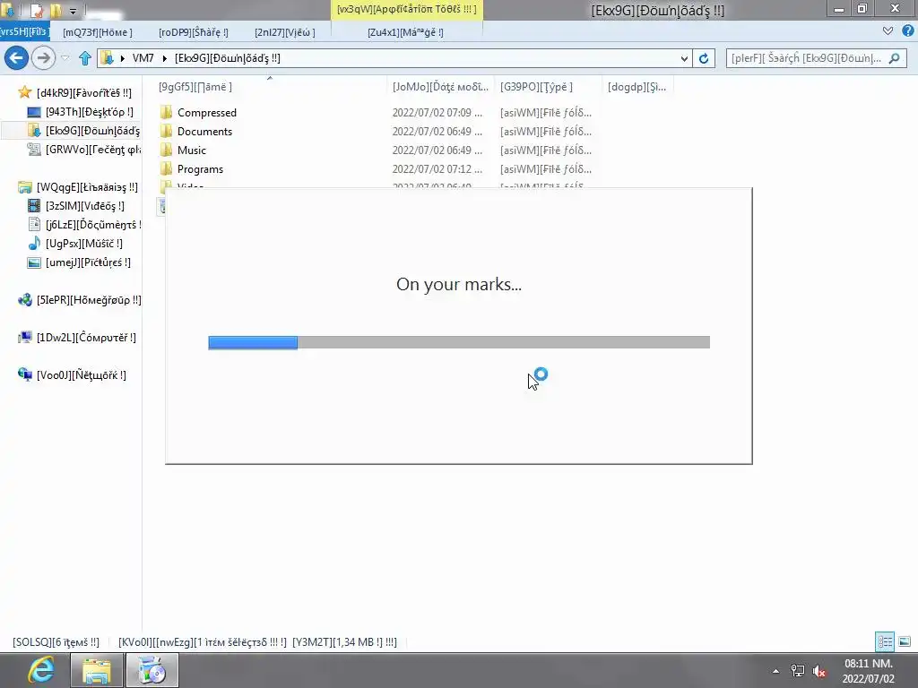Screen dimensions: 918x688
Task: Click the Libraries icon in sidebar
Action: tap(24, 187)
